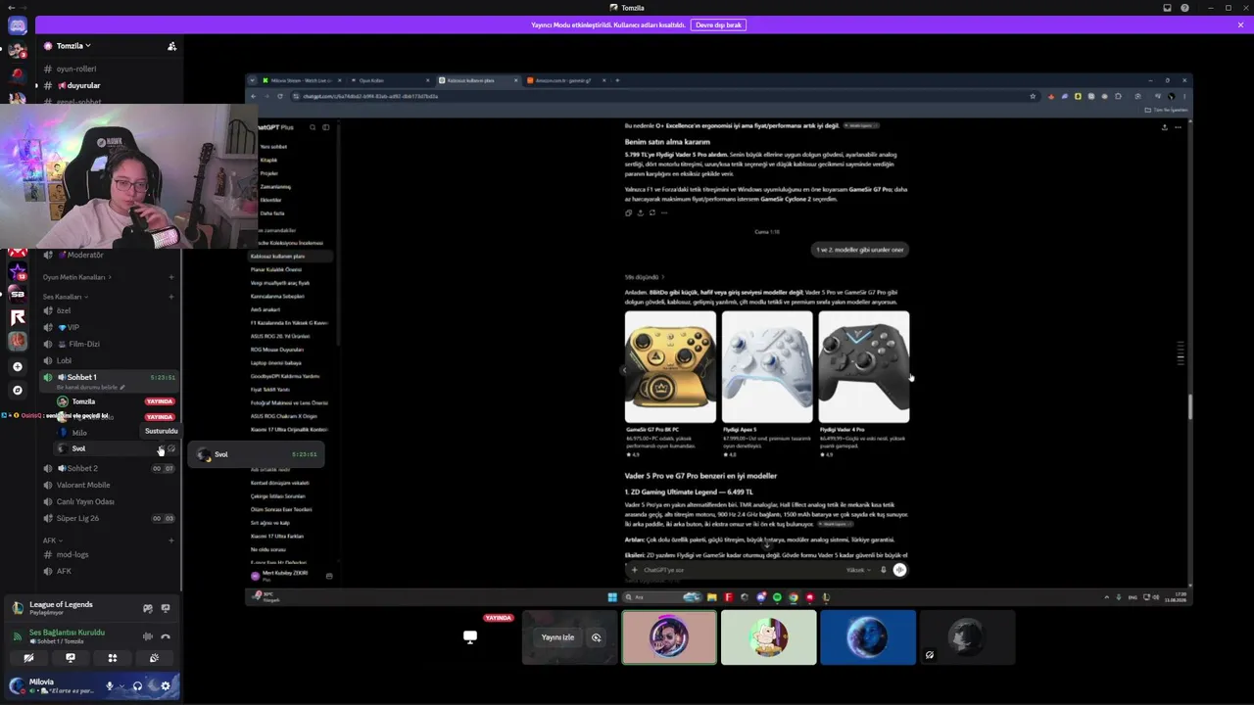Add a channel to the AFK category
The width and height of the screenshot is (1254, 705).
[171, 540]
